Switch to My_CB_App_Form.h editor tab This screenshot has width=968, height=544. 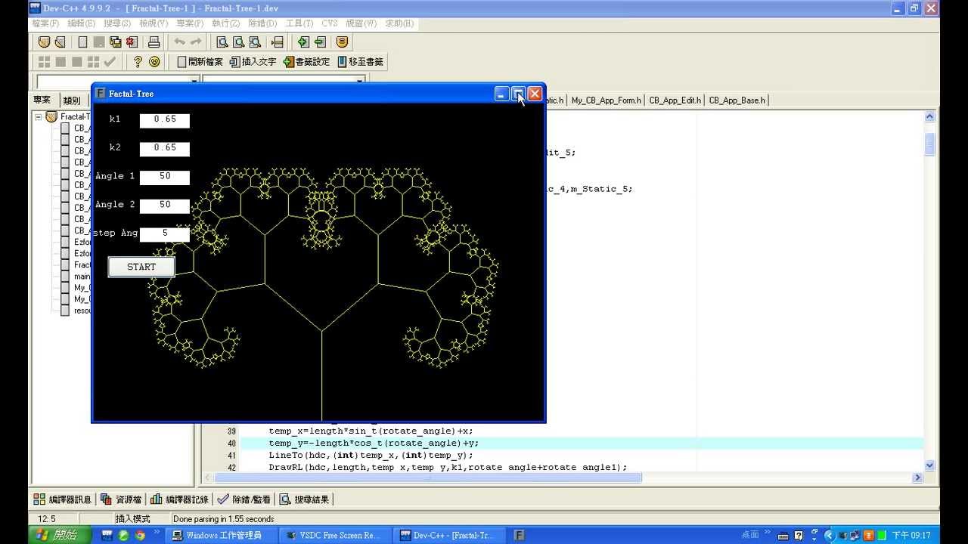point(607,100)
